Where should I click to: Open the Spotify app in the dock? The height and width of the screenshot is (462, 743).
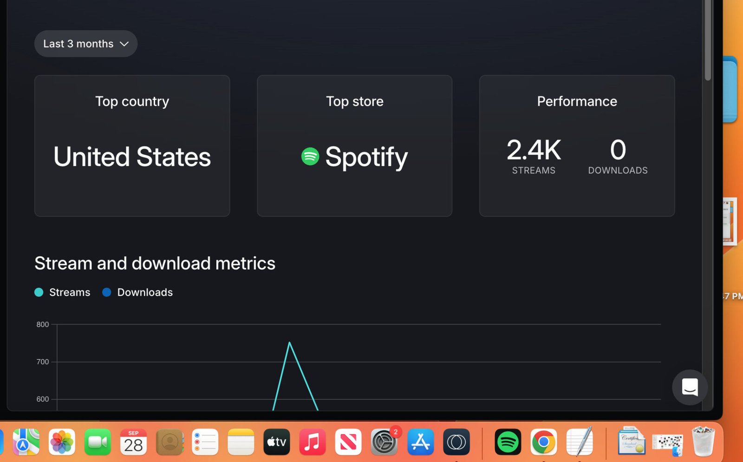click(x=508, y=442)
